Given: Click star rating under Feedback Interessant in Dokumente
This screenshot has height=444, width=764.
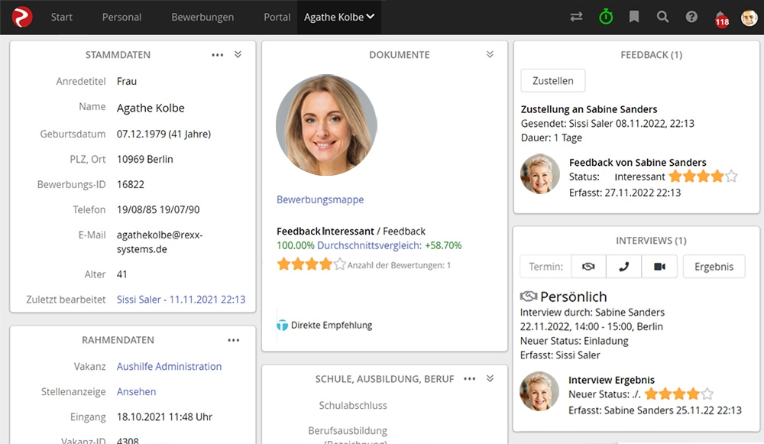Looking at the screenshot, I should 312,264.
